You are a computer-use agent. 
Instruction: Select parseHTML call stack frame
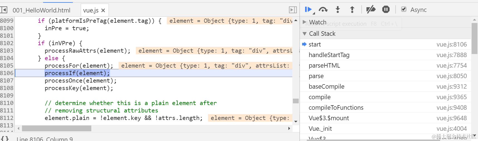click(x=386, y=65)
